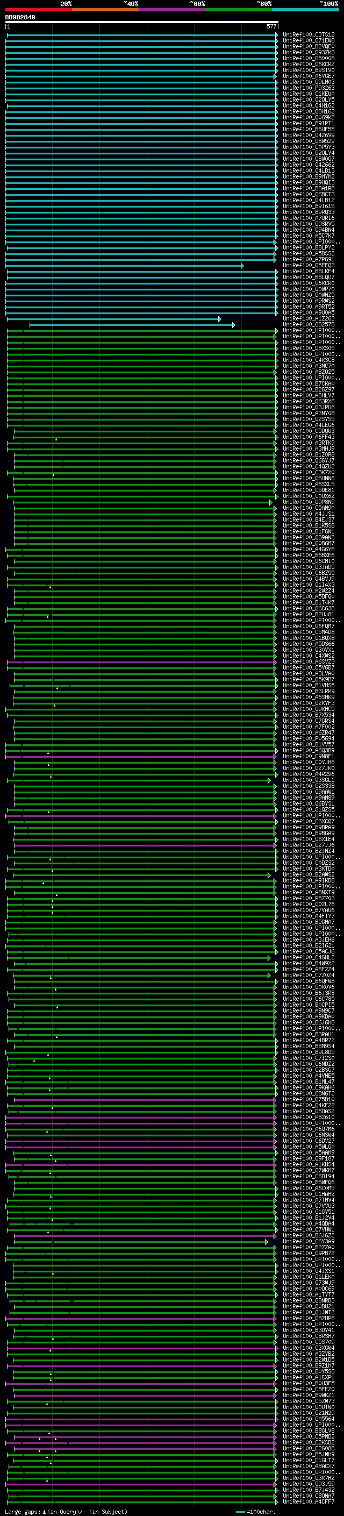Image resolution: width=344 pixels, height=1516 pixels.
Task: Click the Large gaps legend text
Action: 66,1511
